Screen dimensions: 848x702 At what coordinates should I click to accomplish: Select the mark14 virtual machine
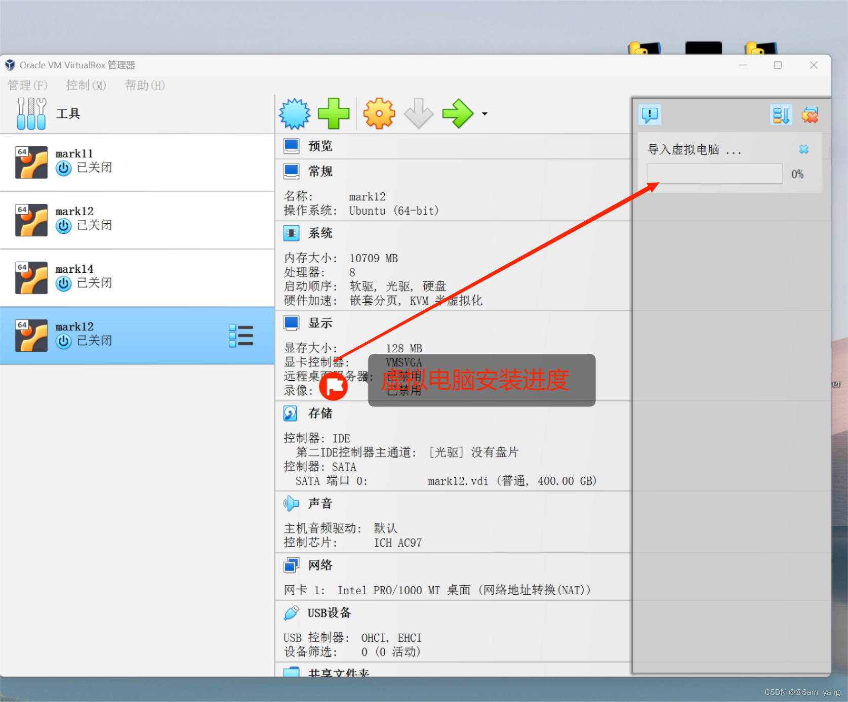pos(137,278)
